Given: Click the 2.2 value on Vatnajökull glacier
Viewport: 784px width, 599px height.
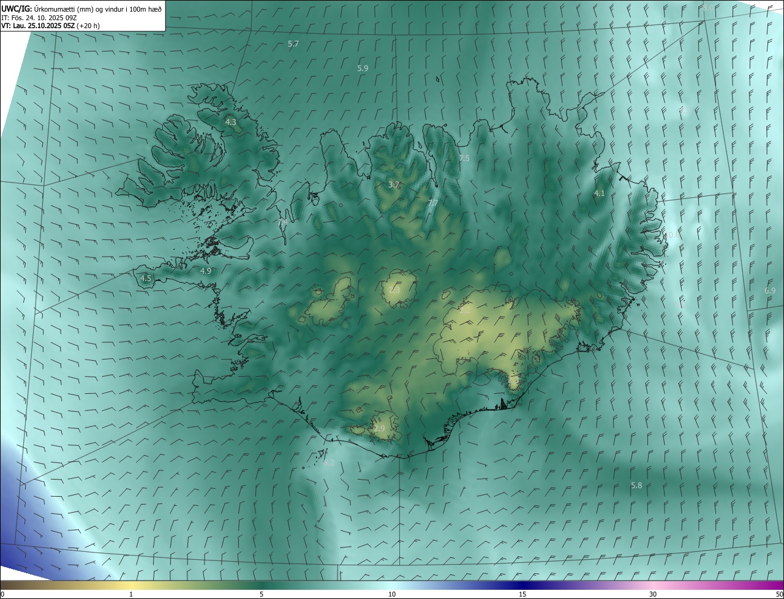Looking at the screenshot, I should tap(465, 311).
